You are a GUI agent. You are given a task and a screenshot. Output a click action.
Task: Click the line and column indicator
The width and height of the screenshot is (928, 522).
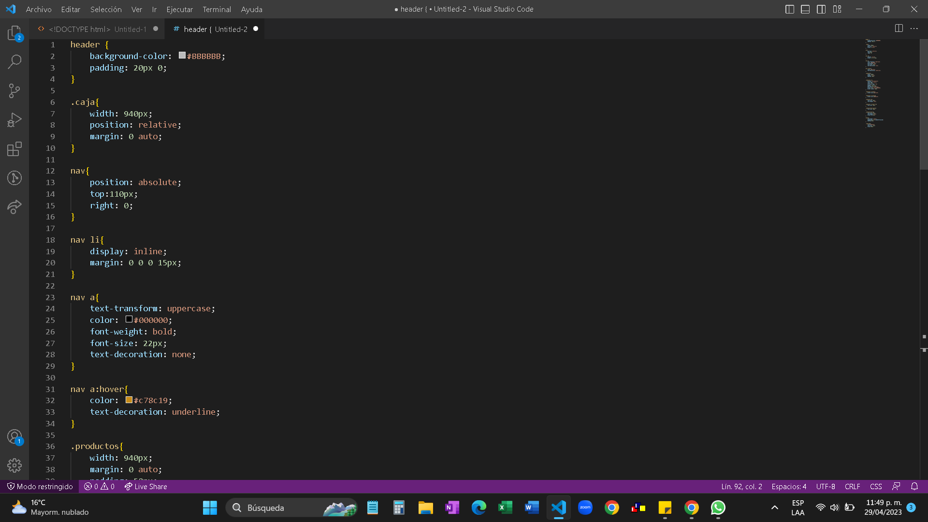pos(741,486)
